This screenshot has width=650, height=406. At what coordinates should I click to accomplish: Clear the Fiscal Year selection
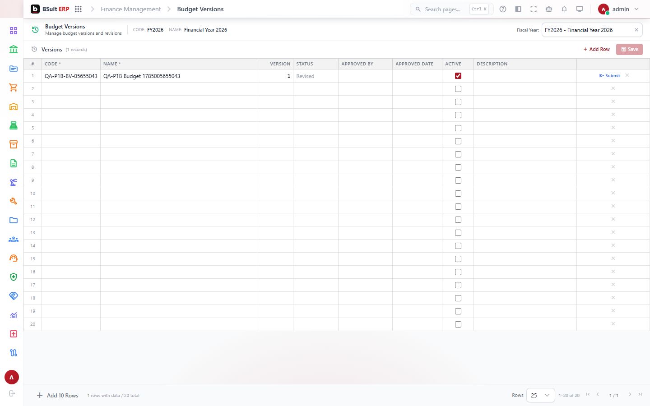tap(636, 30)
